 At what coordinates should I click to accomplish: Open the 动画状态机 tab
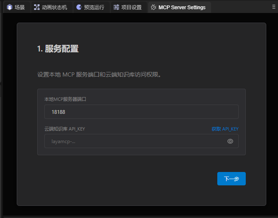[54, 7]
